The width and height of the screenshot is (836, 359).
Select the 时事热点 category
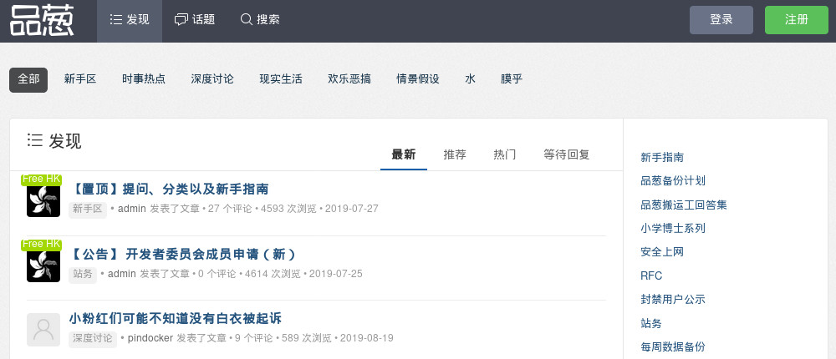[x=144, y=79]
